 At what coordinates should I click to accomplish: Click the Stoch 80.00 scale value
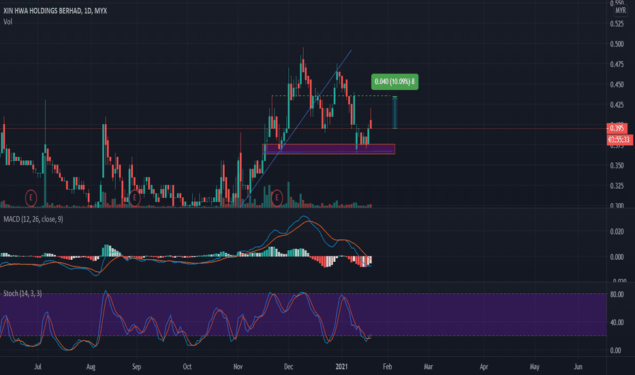tap(617, 295)
